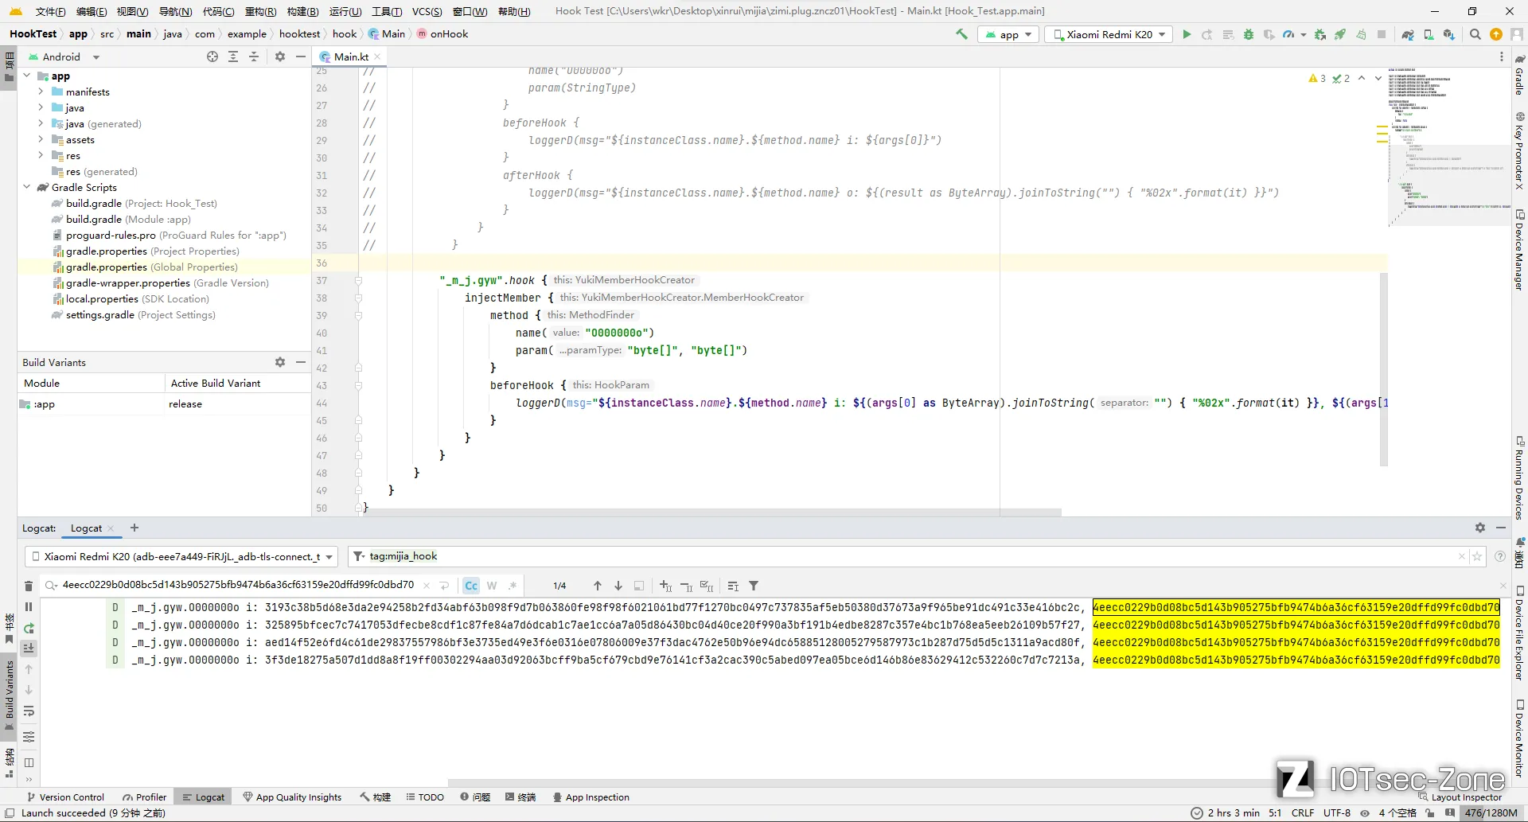Open the VCS menu
Image resolution: width=1528 pixels, height=822 pixels.
(x=427, y=11)
